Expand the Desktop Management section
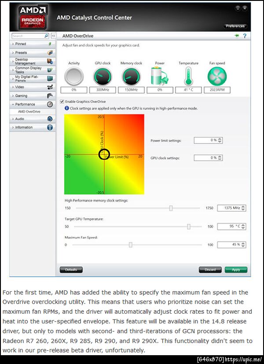 [x=33, y=61]
